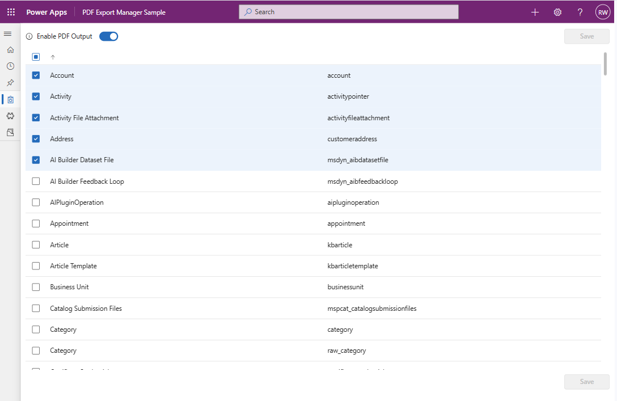Click the activitypointer logical name

click(x=348, y=96)
